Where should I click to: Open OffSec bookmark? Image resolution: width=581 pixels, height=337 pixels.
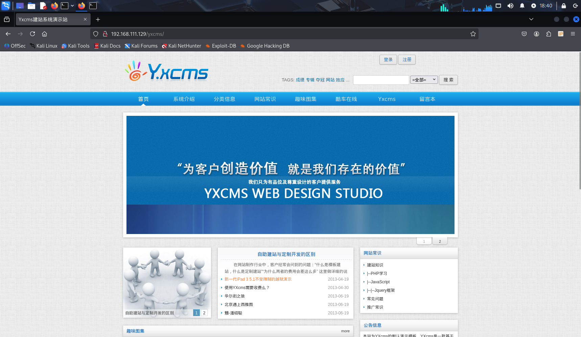pyautogui.click(x=15, y=46)
